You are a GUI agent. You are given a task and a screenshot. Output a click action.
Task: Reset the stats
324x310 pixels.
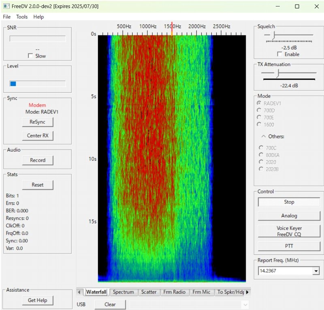(x=38, y=185)
